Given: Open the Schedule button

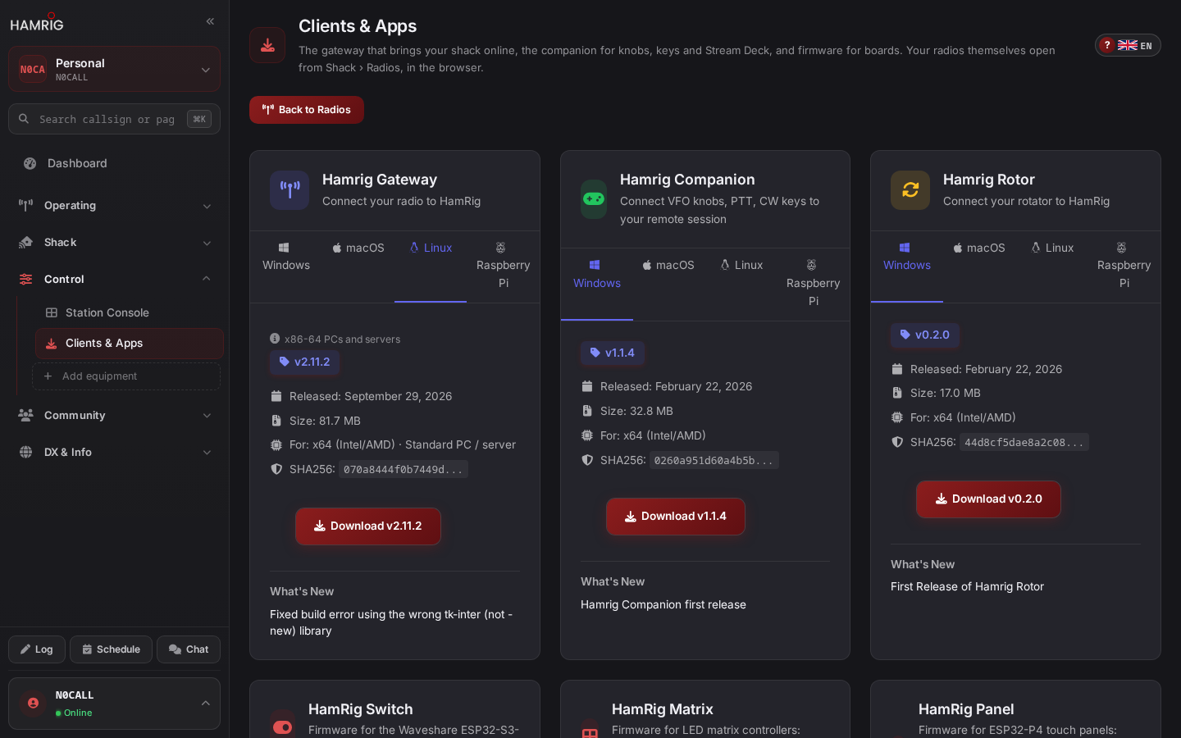Looking at the screenshot, I should pos(111,649).
